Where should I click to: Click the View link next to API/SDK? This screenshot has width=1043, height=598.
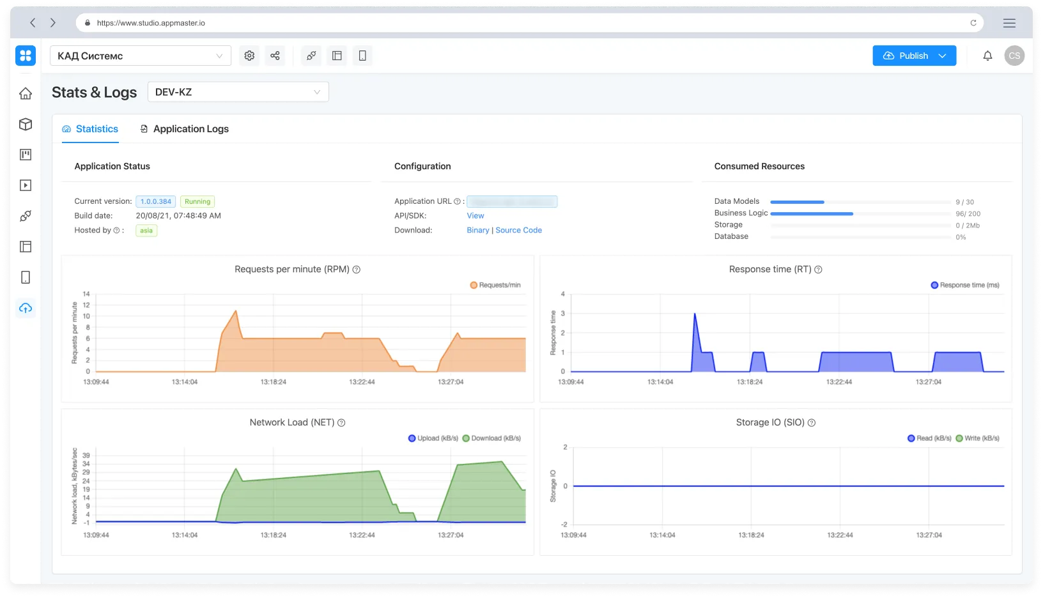(x=475, y=215)
